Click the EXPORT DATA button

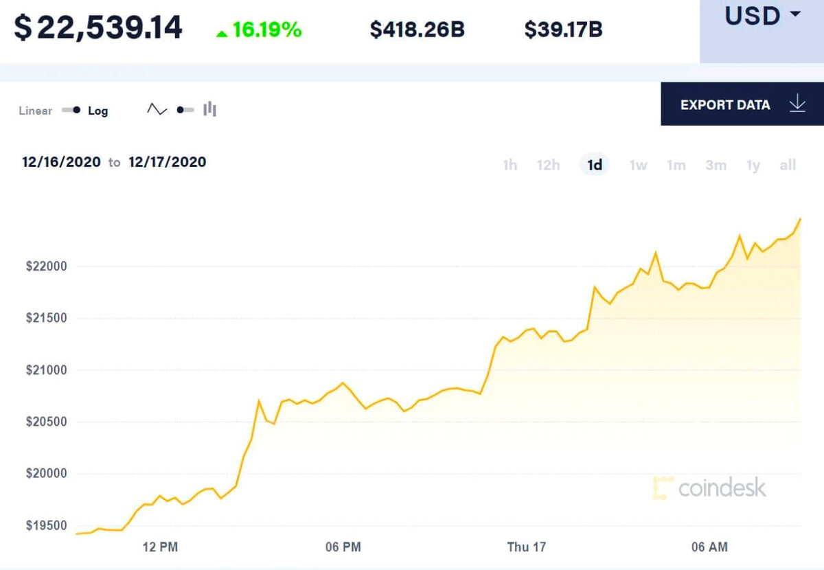tap(724, 104)
